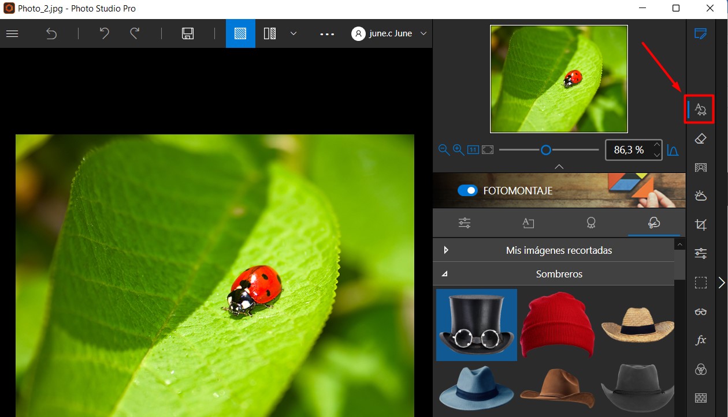Open the text tab in Fotomontaje
The image size is (728, 417).
(x=528, y=223)
